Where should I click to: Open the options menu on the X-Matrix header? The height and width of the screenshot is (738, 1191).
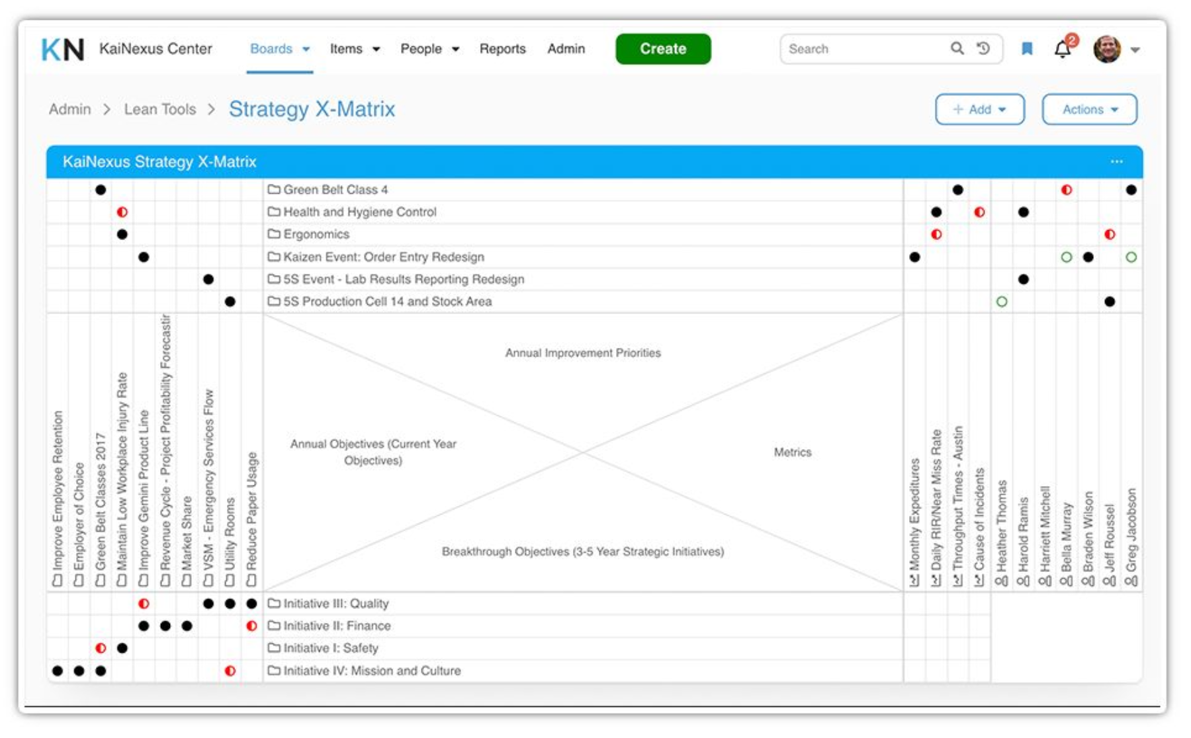(x=1117, y=161)
